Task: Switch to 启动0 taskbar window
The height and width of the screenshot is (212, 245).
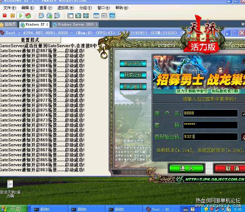Action: coord(50,209)
